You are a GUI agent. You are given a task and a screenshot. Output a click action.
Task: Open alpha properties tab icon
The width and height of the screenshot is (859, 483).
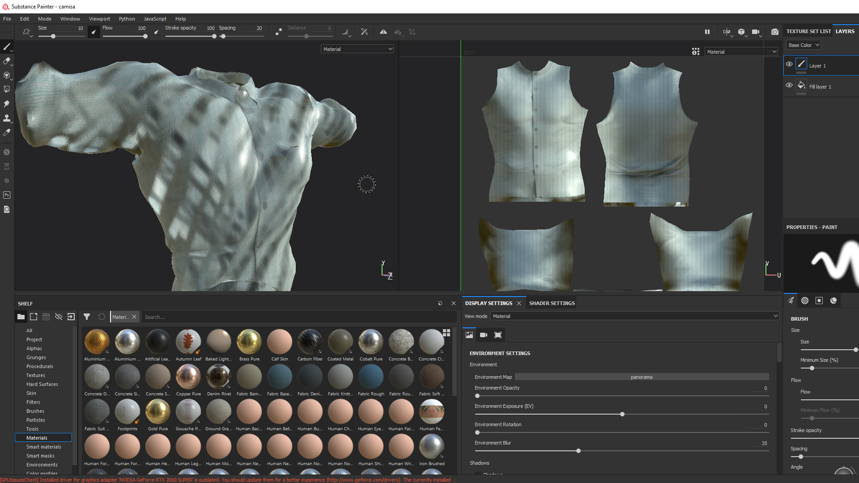click(805, 301)
